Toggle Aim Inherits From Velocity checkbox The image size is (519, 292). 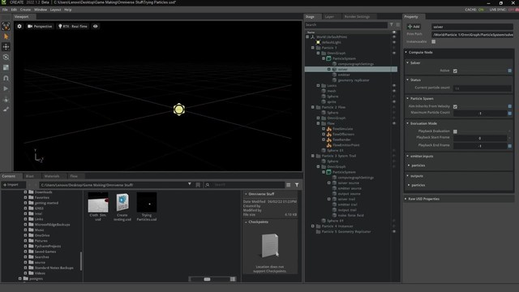pos(455,106)
